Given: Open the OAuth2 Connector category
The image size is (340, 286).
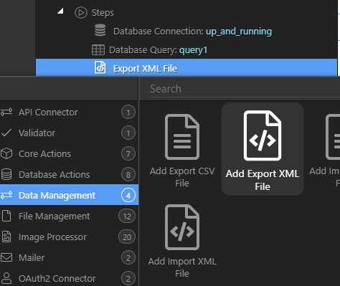Looking at the screenshot, I should pos(69,278).
